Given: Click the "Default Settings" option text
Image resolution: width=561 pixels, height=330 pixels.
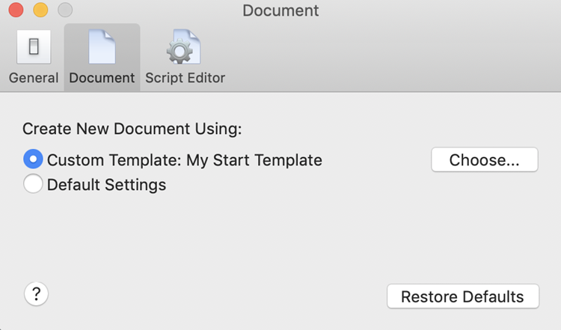Looking at the screenshot, I should pyautogui.click(x=106, y=184).
